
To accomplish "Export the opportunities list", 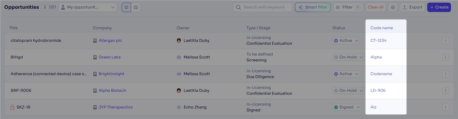I will coord(412,7).
